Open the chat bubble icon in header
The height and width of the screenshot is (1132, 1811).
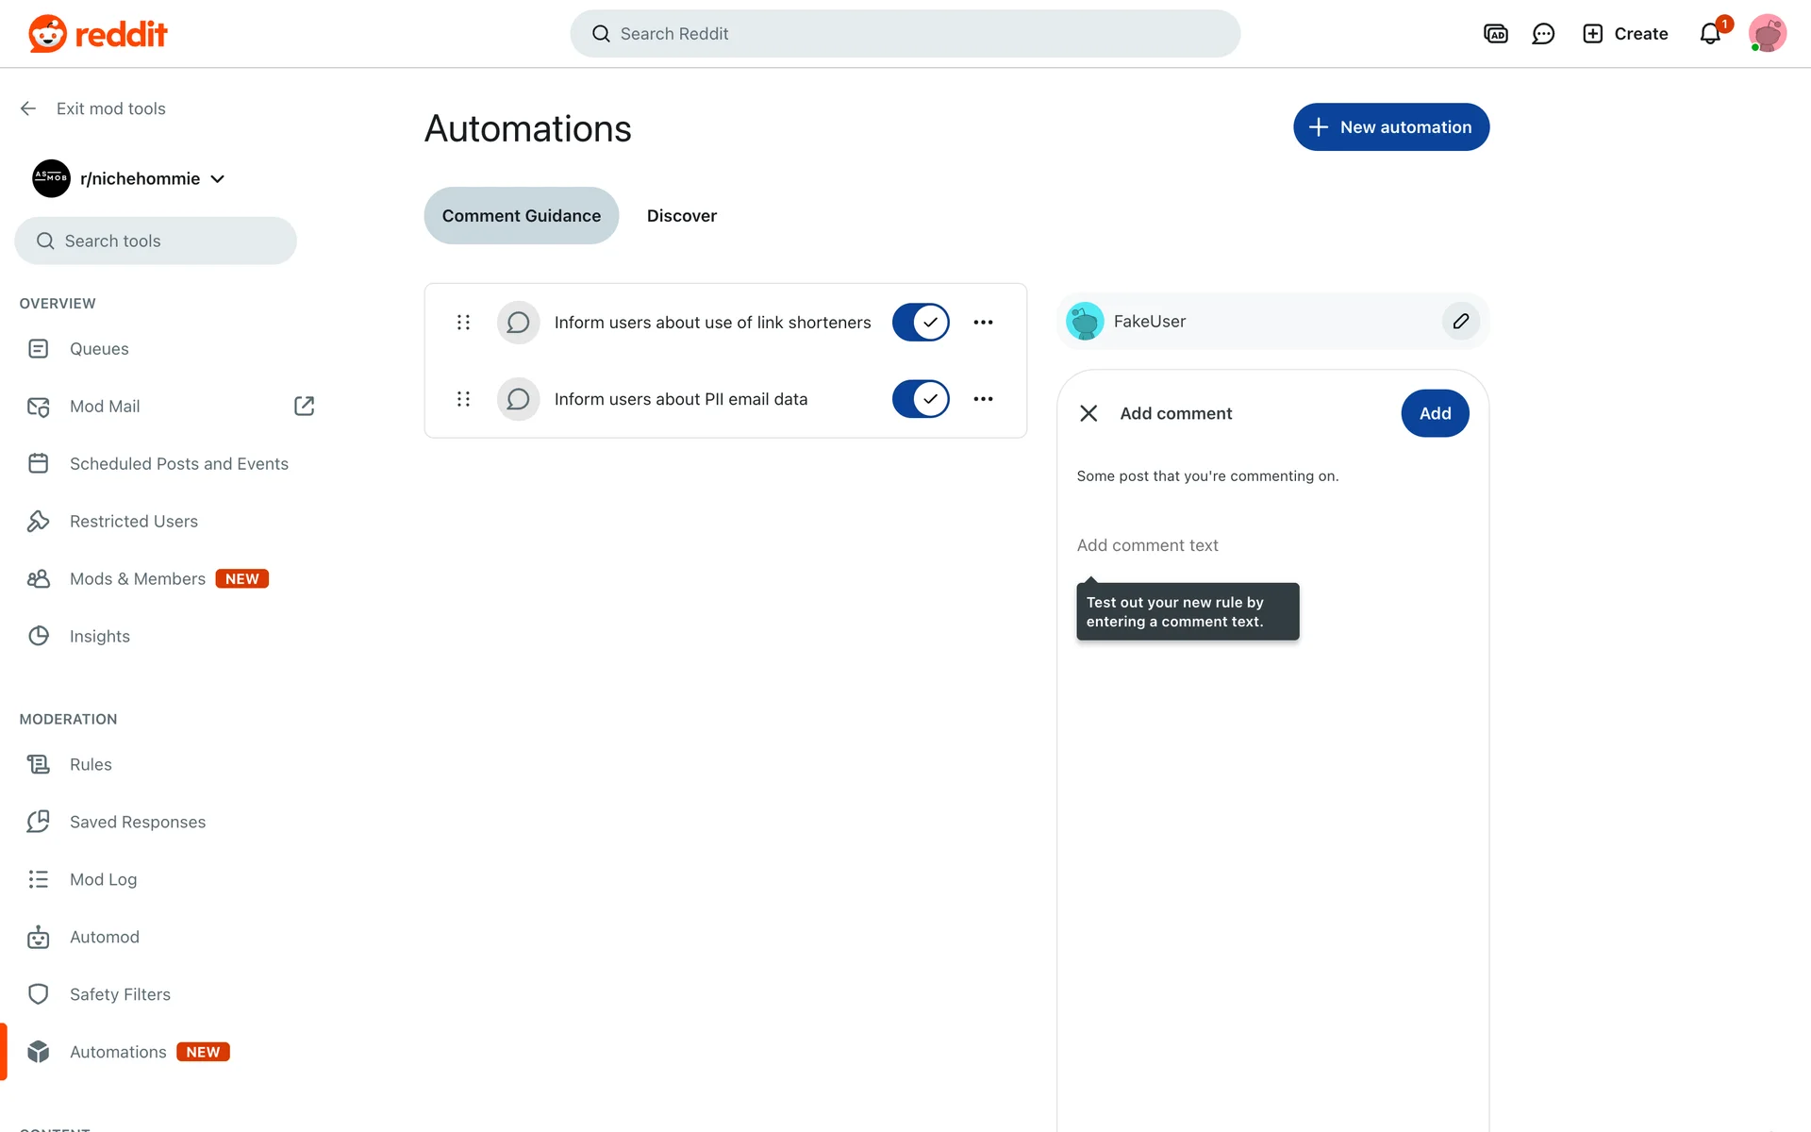coord(1543,34)
